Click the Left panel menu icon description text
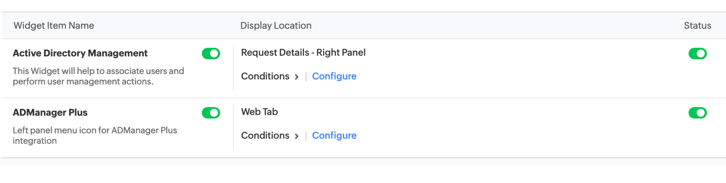The width and height of the screenshot is (726, 183). (95, 136)
